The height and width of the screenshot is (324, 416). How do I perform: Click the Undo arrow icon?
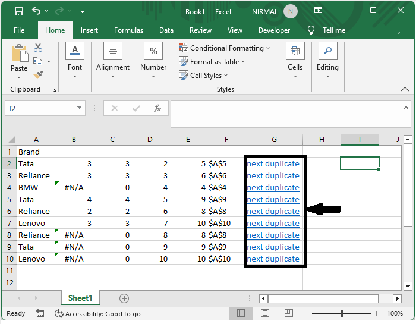coord(37,11)
